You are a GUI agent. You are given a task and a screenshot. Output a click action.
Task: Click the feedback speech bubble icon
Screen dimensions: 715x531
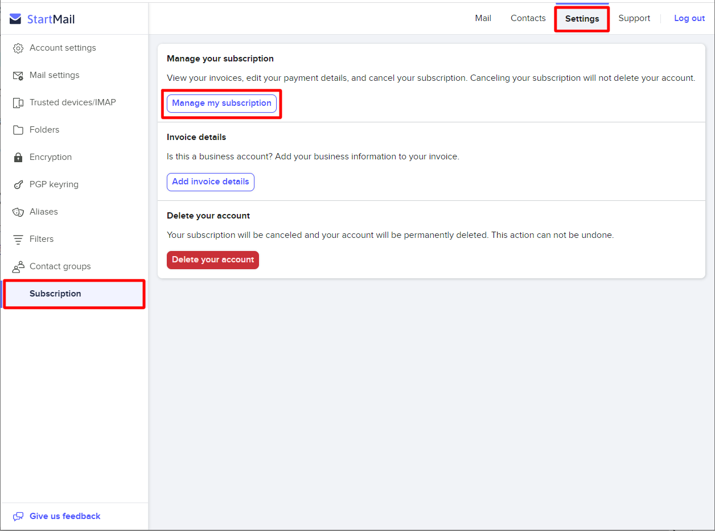click(18, 516)
